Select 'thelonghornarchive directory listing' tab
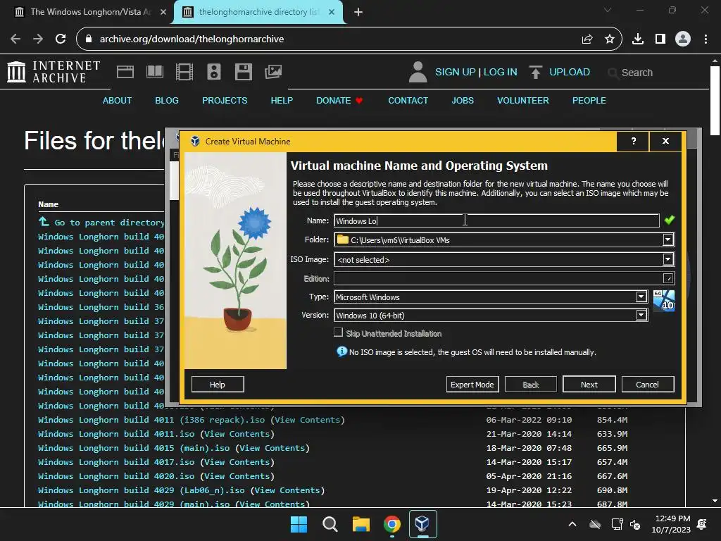 point(258,13)
